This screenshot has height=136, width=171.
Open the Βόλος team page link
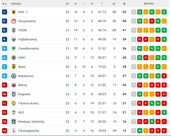point(23,85)
